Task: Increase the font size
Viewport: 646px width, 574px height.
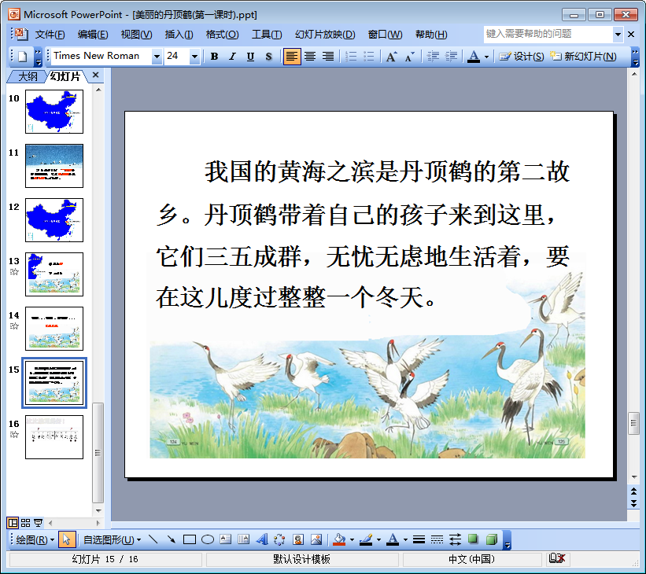Action: 391,57
